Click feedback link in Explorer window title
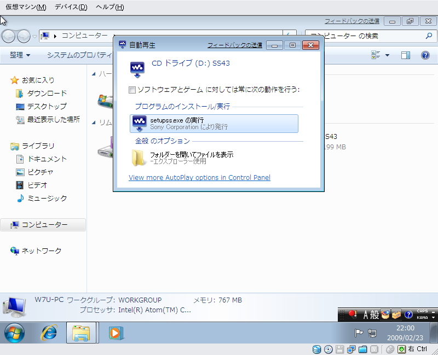 pos(351,21)
